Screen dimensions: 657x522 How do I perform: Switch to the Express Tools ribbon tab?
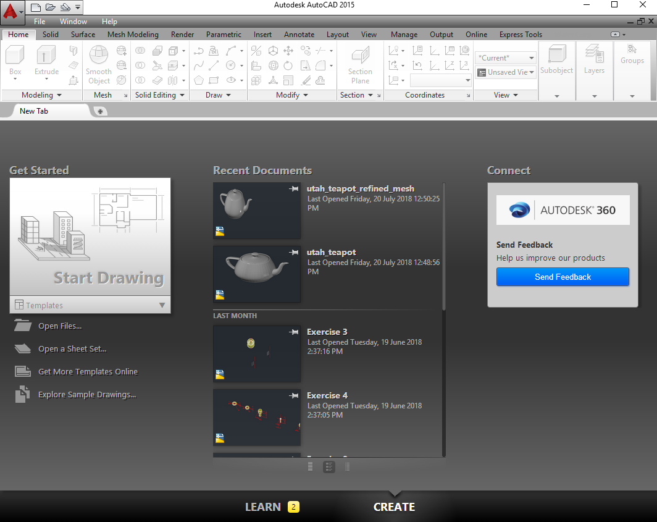click(x=521, y=35)
